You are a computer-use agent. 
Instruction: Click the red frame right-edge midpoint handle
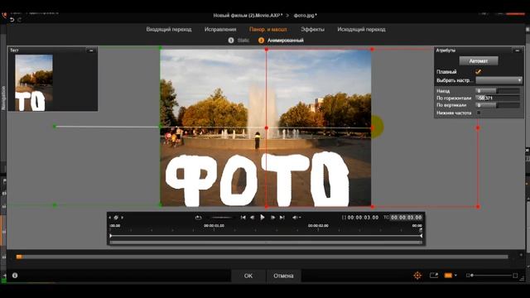[478, 127]
